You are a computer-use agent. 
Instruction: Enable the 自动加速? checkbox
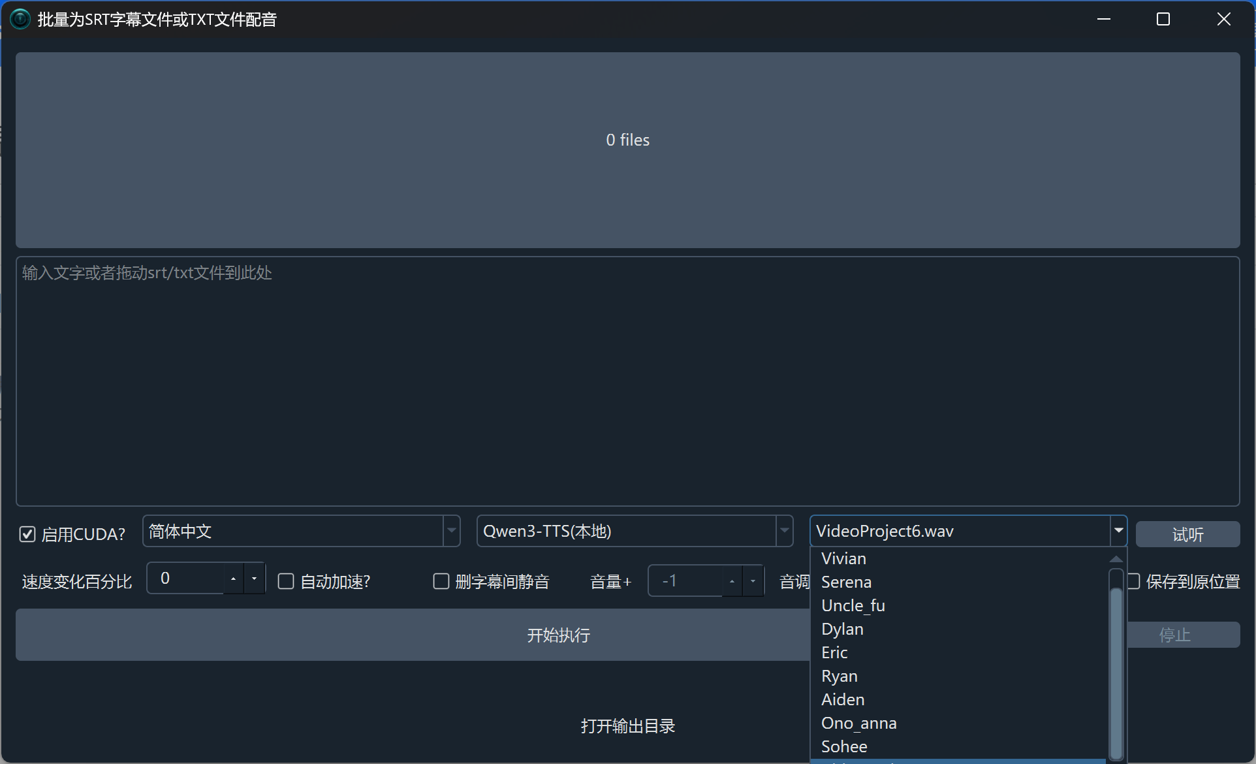coord(286,581)
